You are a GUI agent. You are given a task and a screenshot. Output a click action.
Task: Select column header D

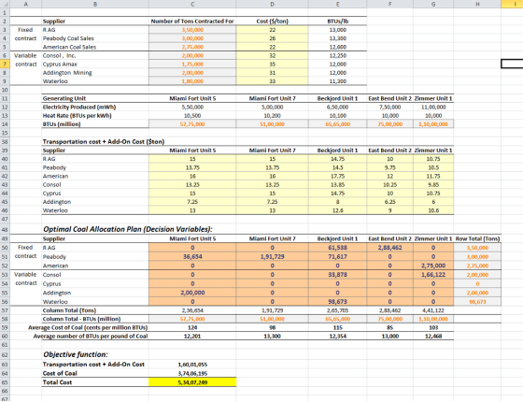point(272,4)
